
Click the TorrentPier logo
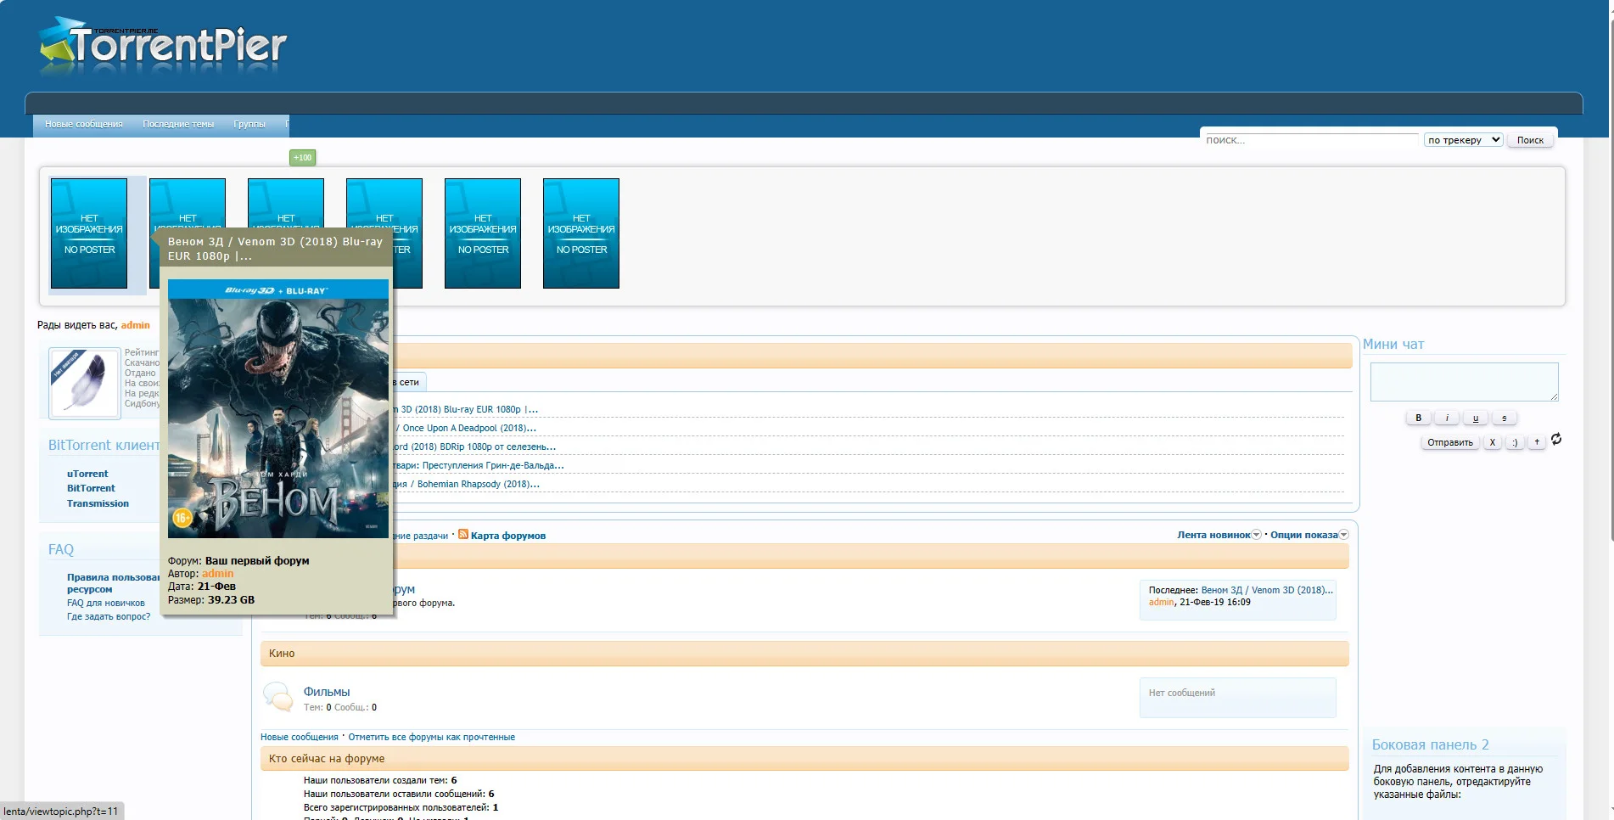click(x=163, y=45)
